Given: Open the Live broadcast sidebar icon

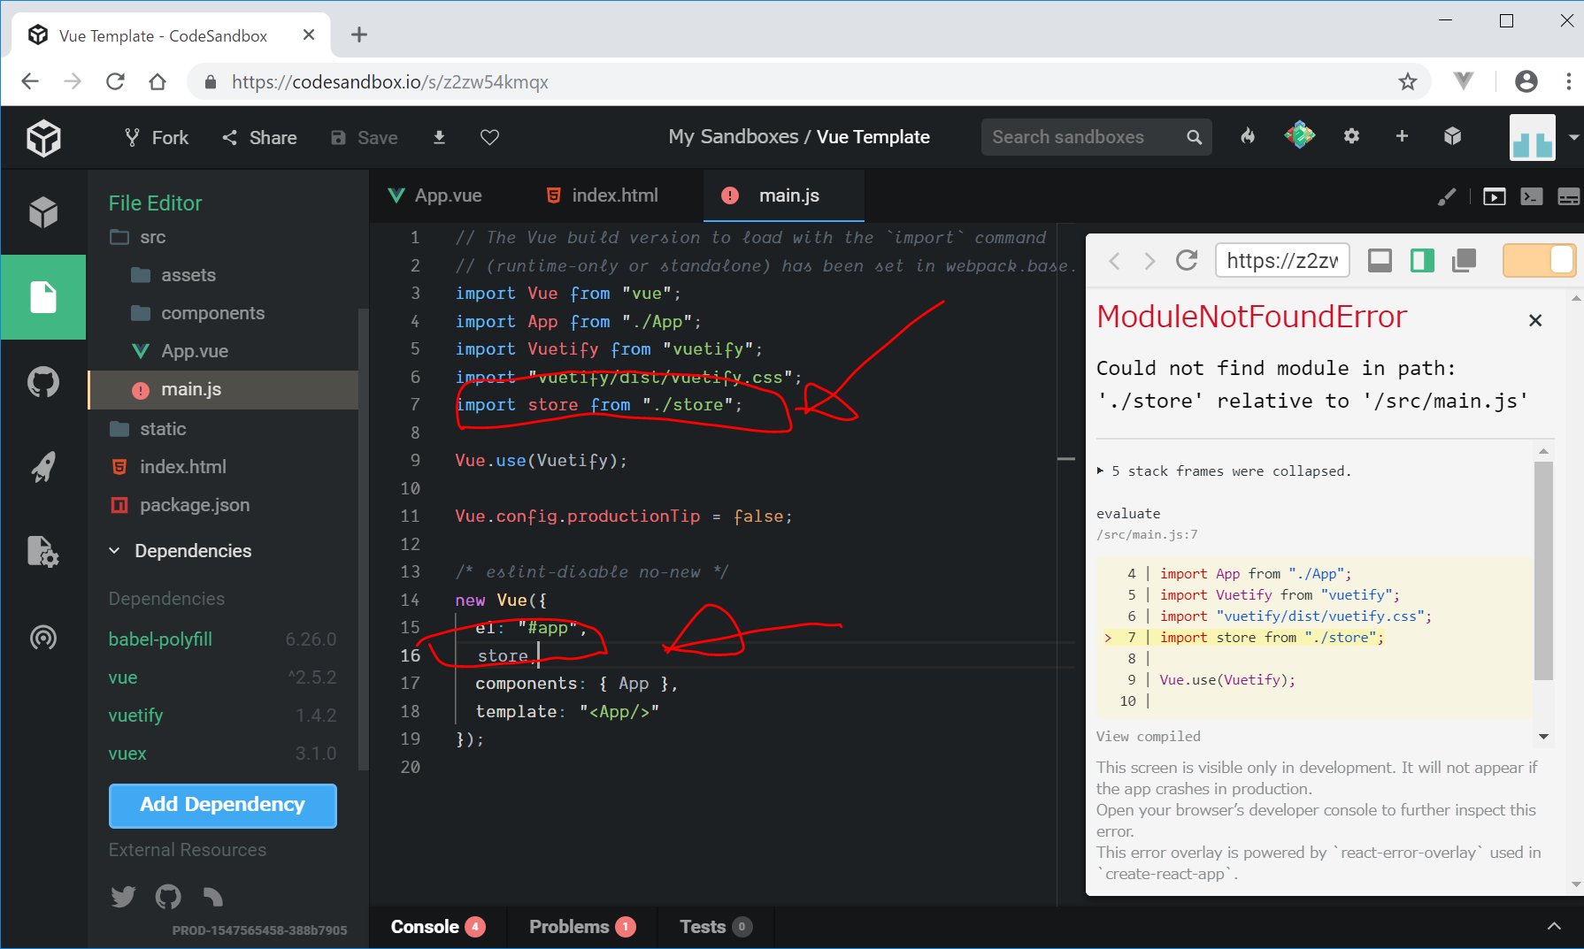Looking at the screenshot, I should pyautogui.click(x=42, y=638).
